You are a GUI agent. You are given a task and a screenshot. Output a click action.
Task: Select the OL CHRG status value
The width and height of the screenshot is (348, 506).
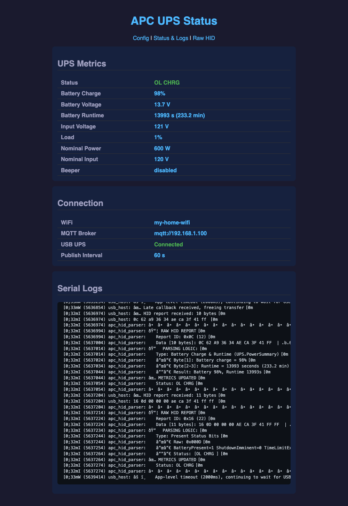click(x=167, y=82)
